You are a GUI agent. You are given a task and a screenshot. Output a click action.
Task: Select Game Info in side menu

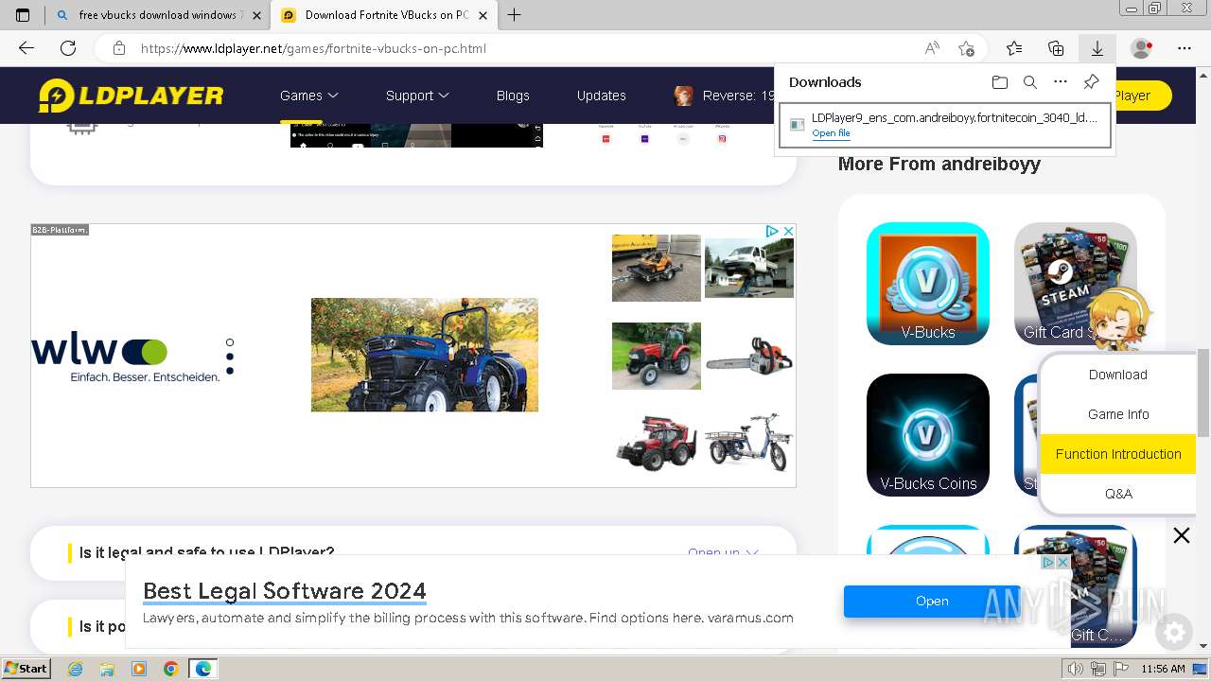point(1118,414)
